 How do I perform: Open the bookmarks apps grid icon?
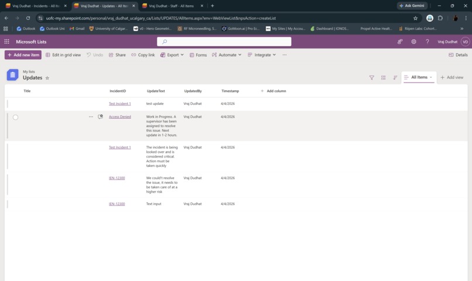pyautogui.click(x=5, y=29)
